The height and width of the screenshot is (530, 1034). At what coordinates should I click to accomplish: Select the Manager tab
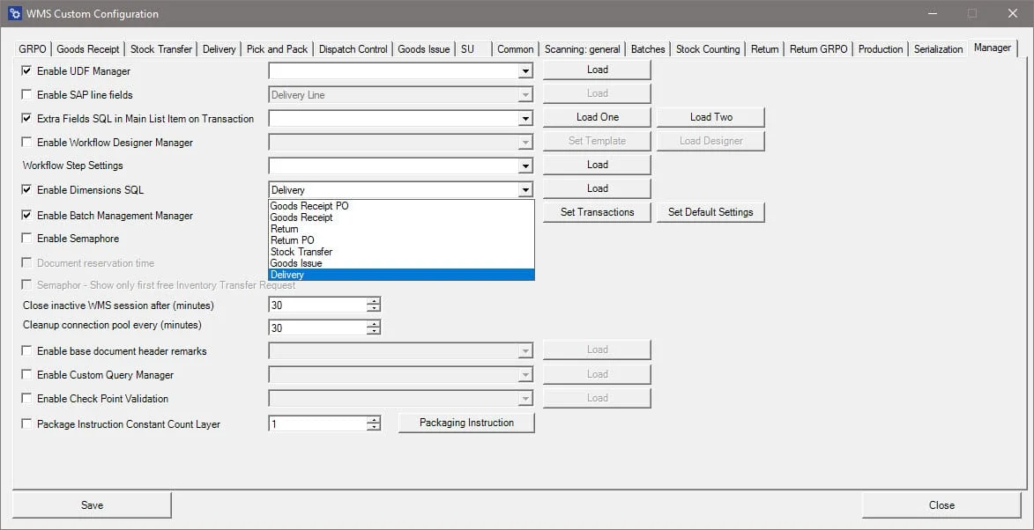tap(993, 48)
